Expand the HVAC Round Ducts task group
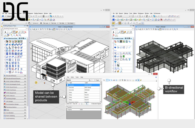Screen dimensions: 195x128 coord(15,87)
